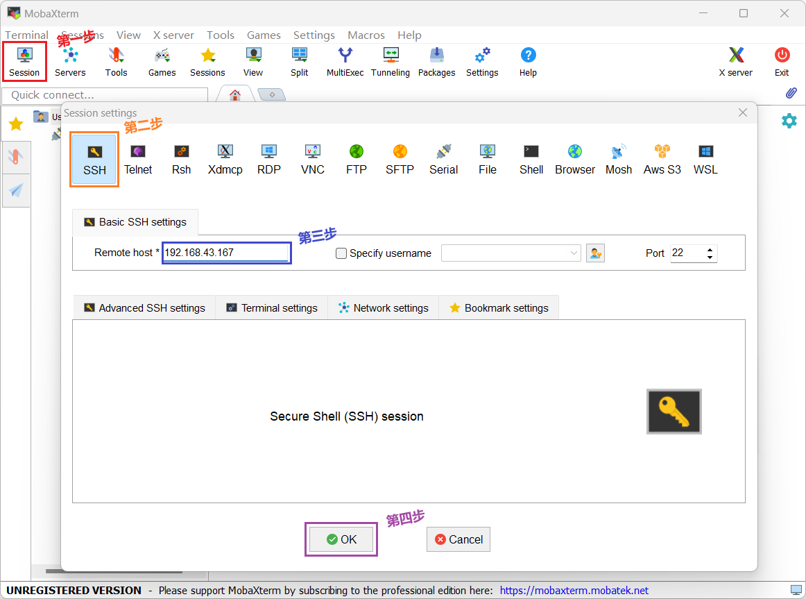
Task: Open the Games menu
Action: 264,35
